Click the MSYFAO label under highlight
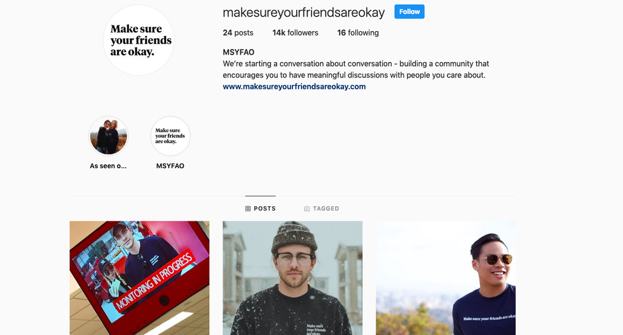Viewport: 623px width, 335px height. 170,166
